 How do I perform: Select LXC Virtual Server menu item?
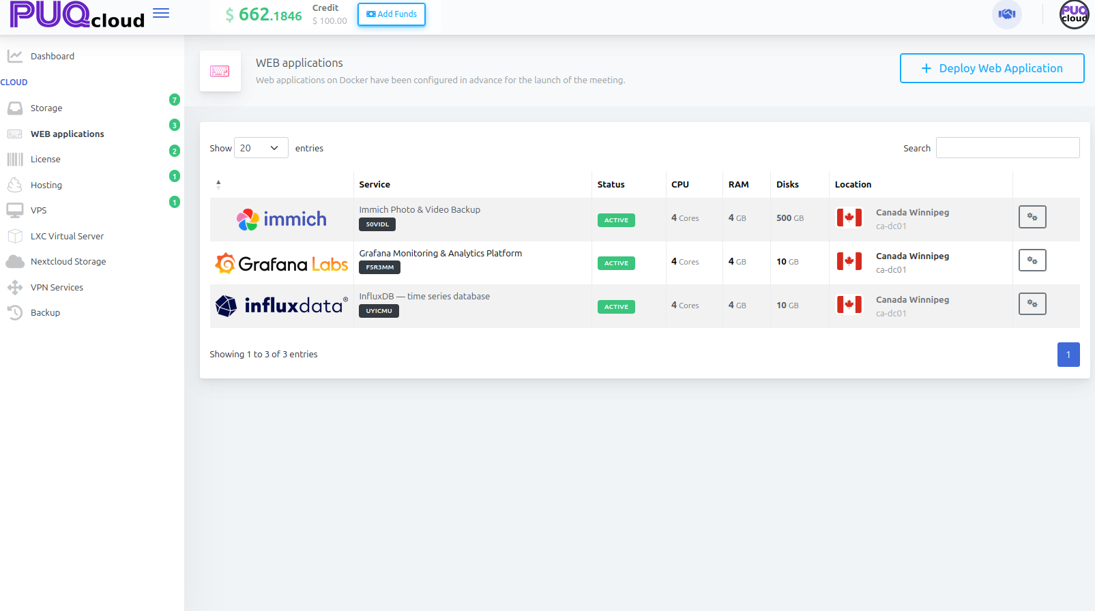click(67, 237)
